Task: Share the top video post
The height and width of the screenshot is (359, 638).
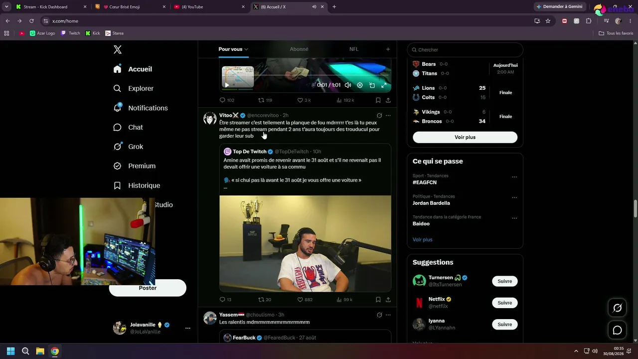Action: pos(388,100)
